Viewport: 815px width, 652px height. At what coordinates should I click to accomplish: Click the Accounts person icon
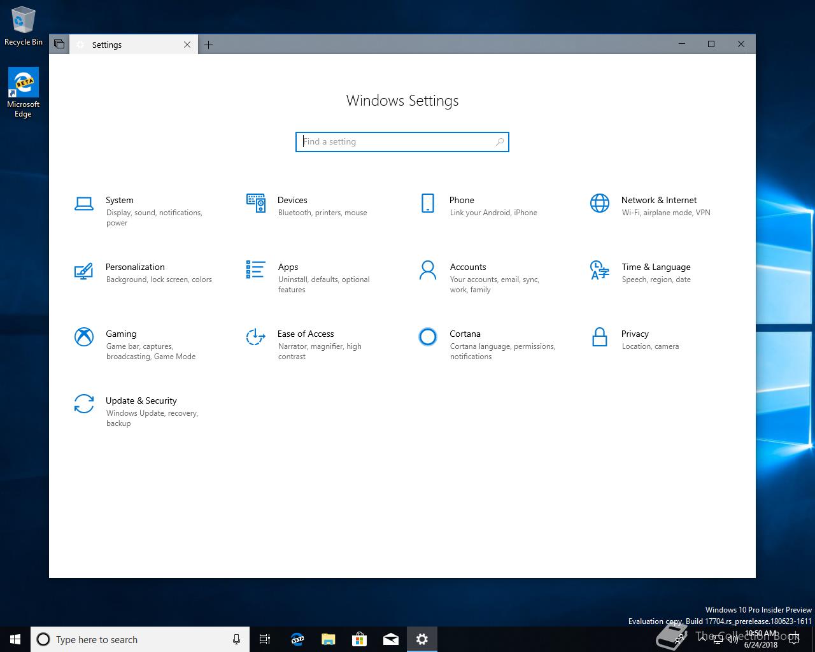[x=428, y=270]
